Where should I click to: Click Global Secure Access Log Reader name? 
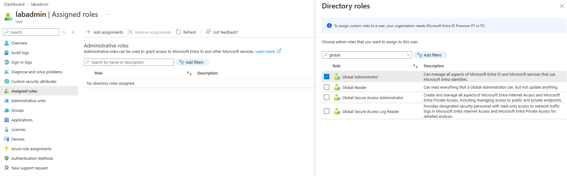[x=370, y=111]
